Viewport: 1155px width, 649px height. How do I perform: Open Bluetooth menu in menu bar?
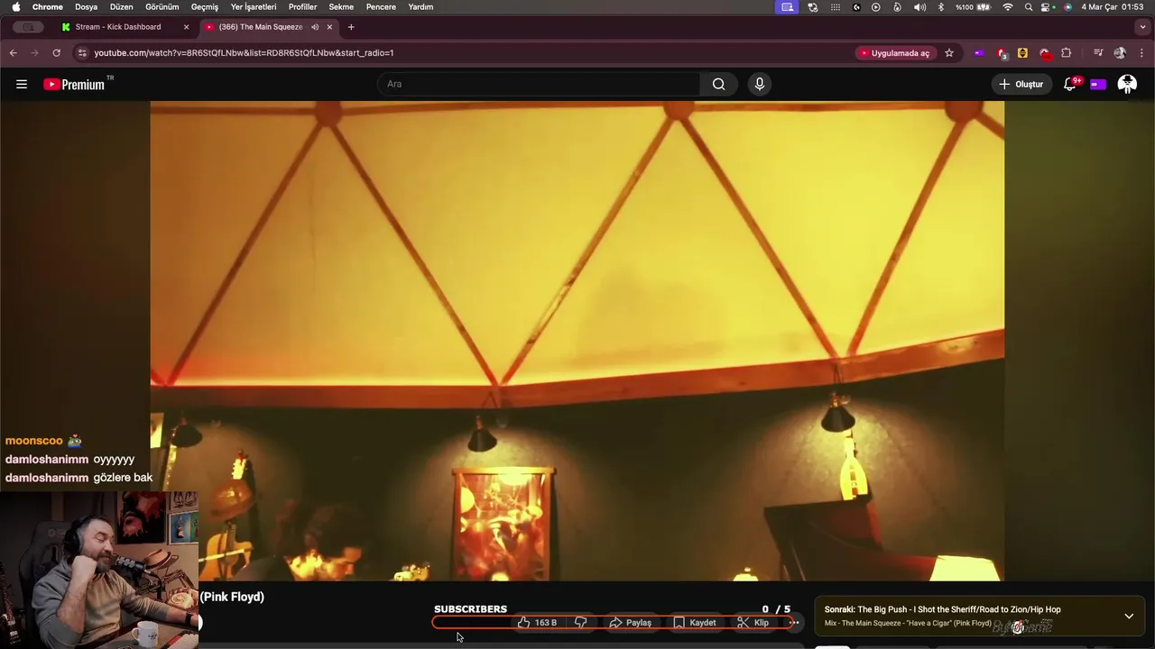(940, 7)
